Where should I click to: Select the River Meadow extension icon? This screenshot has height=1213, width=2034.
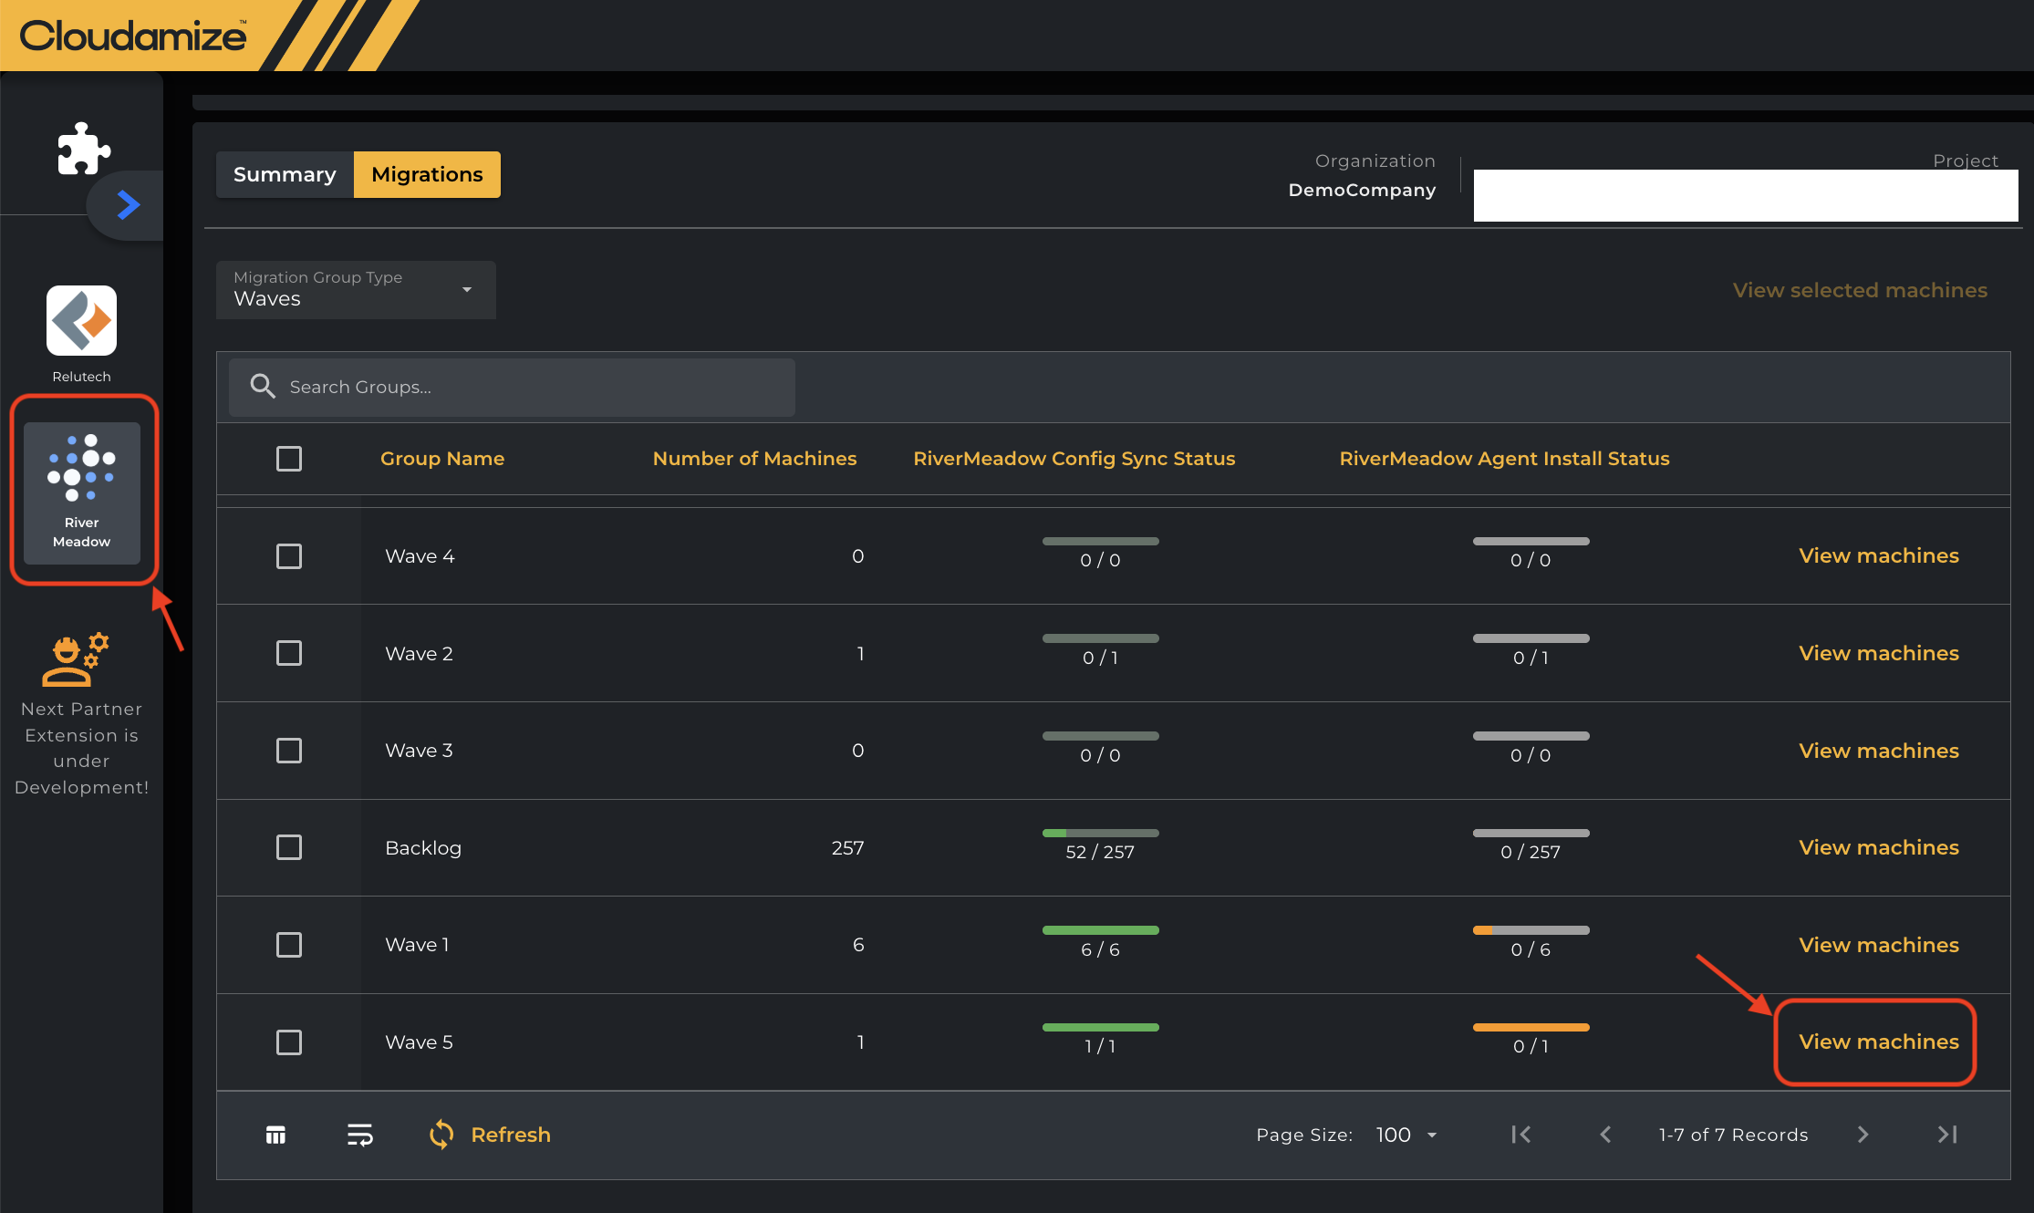tap(81, 492)
